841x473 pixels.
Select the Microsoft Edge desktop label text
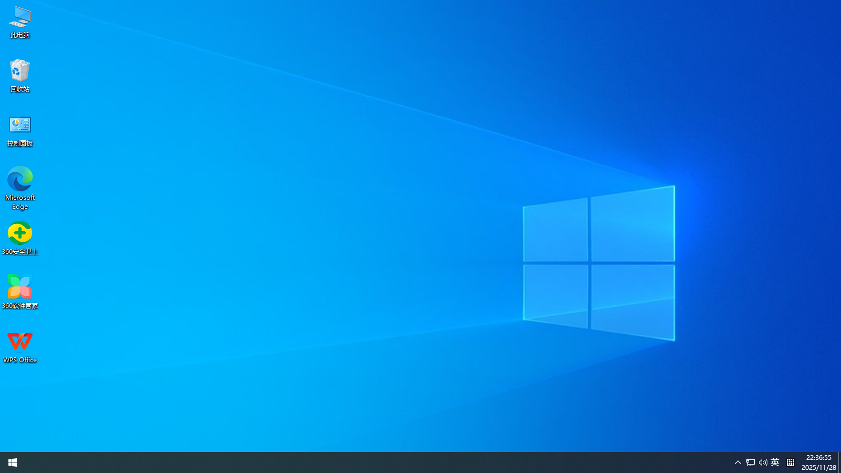pyautogui.click(x=20, y=202)
